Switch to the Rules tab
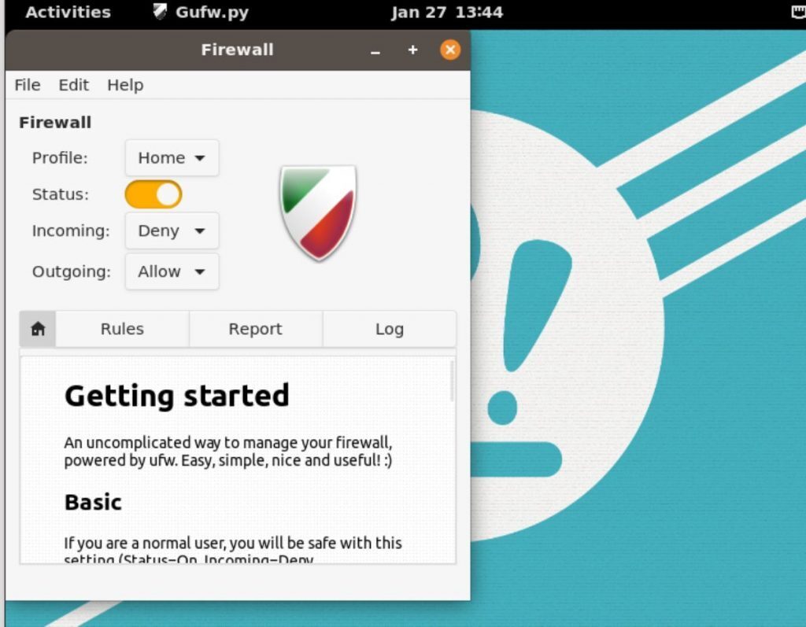The image size is (806, 627). 121,329
